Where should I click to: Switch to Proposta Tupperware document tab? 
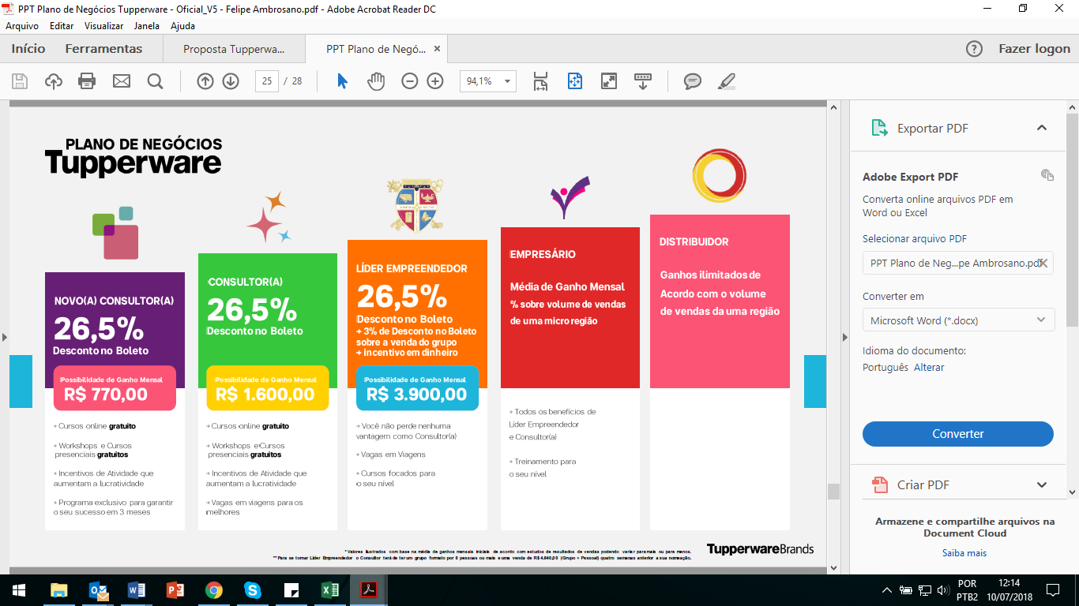tap(234, 49)
